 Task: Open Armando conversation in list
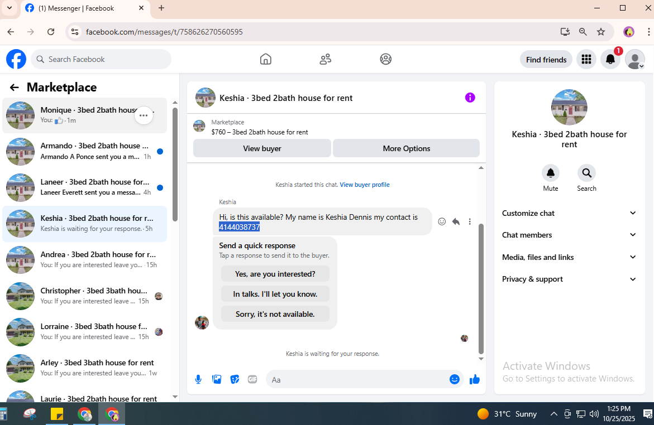click(85, 151)
